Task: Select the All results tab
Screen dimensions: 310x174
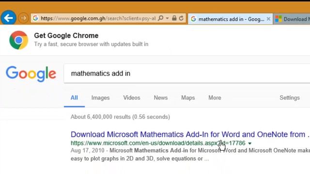Action: click(74, 98)
